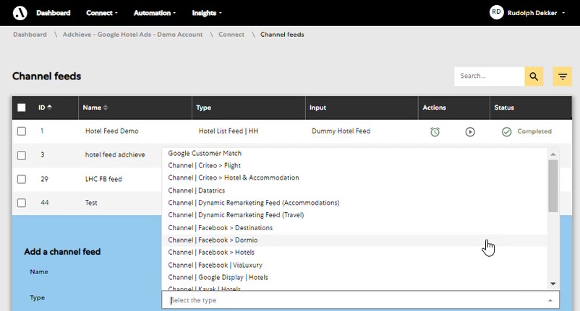Click the dropdown scroll down arrow

click(x=553, y=284)
